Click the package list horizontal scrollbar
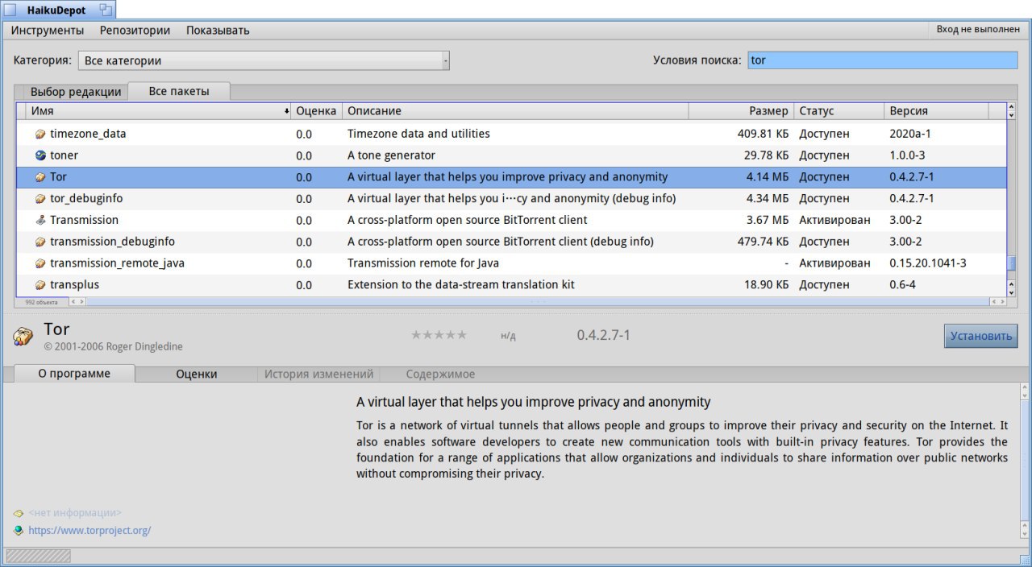The image size is (1032, 567). point(538,301)
